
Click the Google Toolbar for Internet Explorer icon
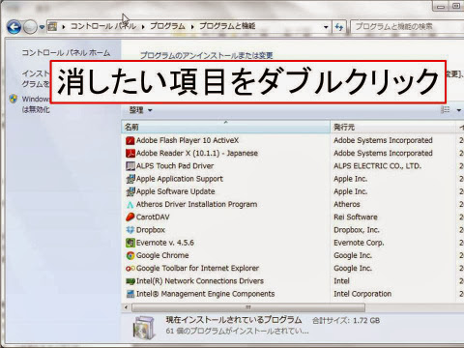(130, 269)
